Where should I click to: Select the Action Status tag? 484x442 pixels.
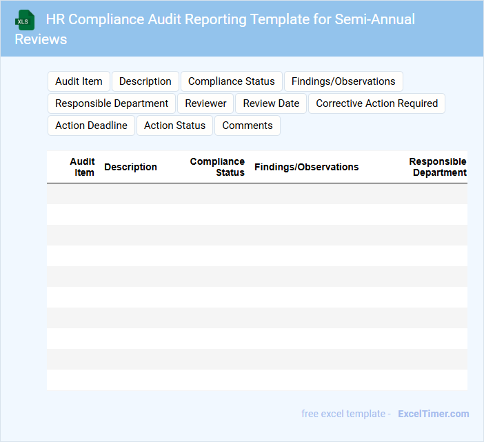pos(174,125)
